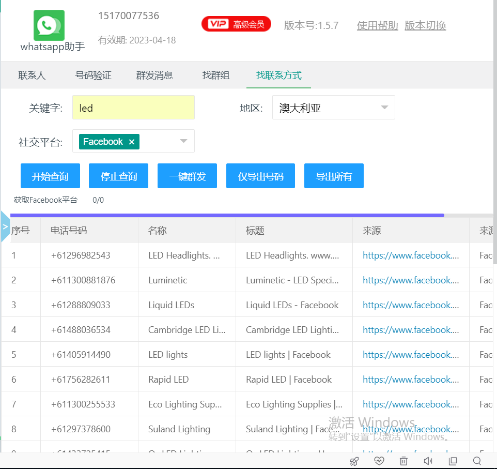The image size is (497, 469).
Task: Click the rocket icon in bottom bar
Action: [x=354, y=461]
